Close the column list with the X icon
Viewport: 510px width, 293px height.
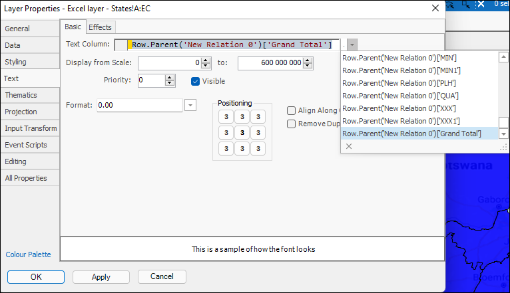349,146
